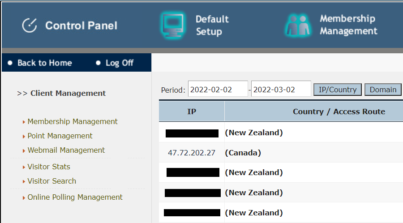Open Visitor Stats page

[x=49, y=167]
